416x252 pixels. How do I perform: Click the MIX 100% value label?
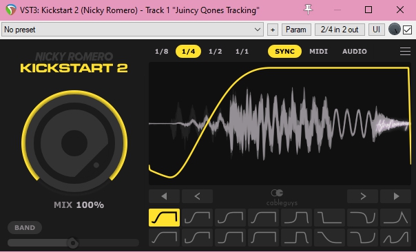(x=79, y=205)
